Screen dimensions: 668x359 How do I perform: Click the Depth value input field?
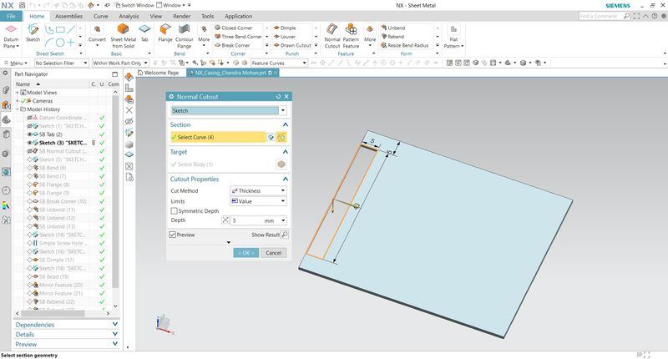[x=247, y=220]
